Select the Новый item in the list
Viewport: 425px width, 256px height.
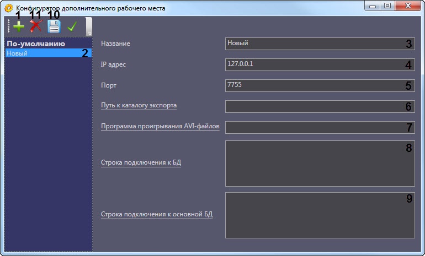[x=17, y=53]
